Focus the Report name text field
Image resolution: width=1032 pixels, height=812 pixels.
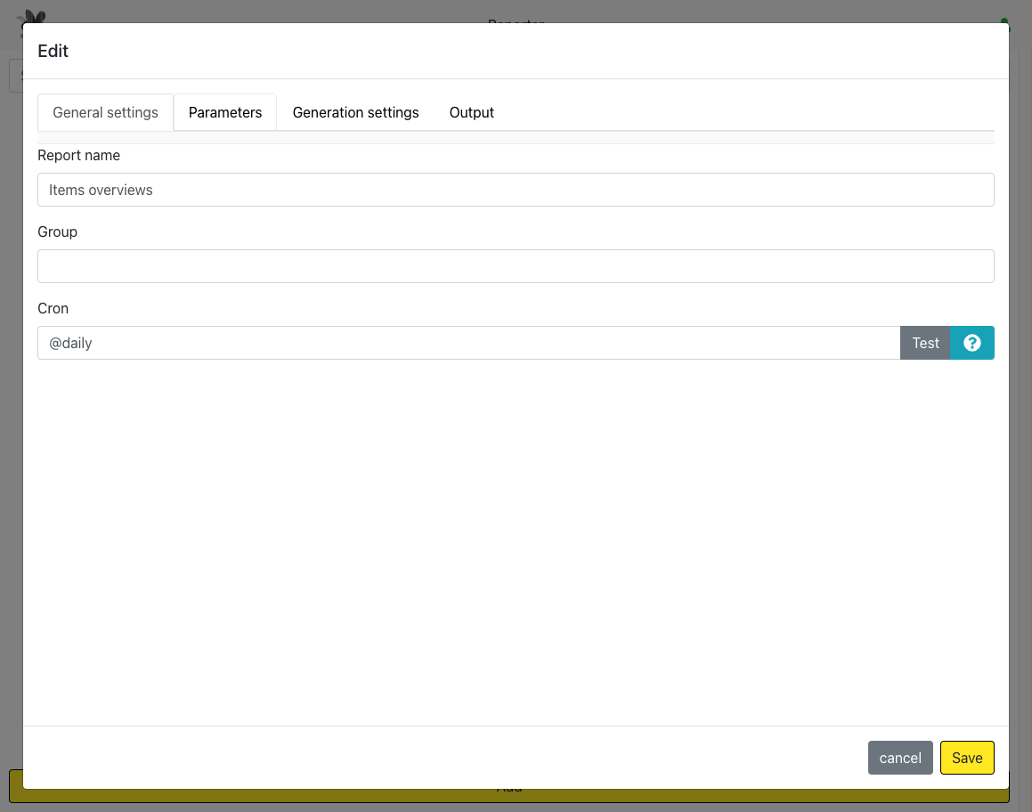click(516, 190)
